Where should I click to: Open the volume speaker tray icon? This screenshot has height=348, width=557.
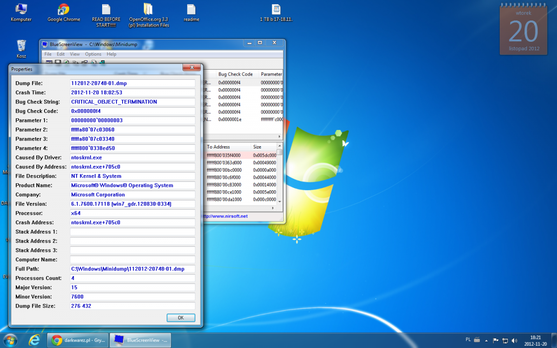coord(513,340)
